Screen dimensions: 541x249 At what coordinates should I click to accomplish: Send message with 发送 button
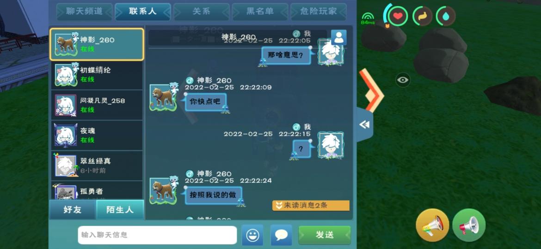[325, 235]
